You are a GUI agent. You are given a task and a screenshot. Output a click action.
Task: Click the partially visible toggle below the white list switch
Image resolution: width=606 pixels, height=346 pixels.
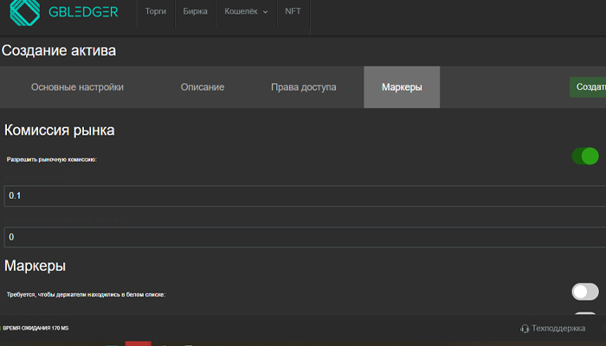[x=585, y=313]
